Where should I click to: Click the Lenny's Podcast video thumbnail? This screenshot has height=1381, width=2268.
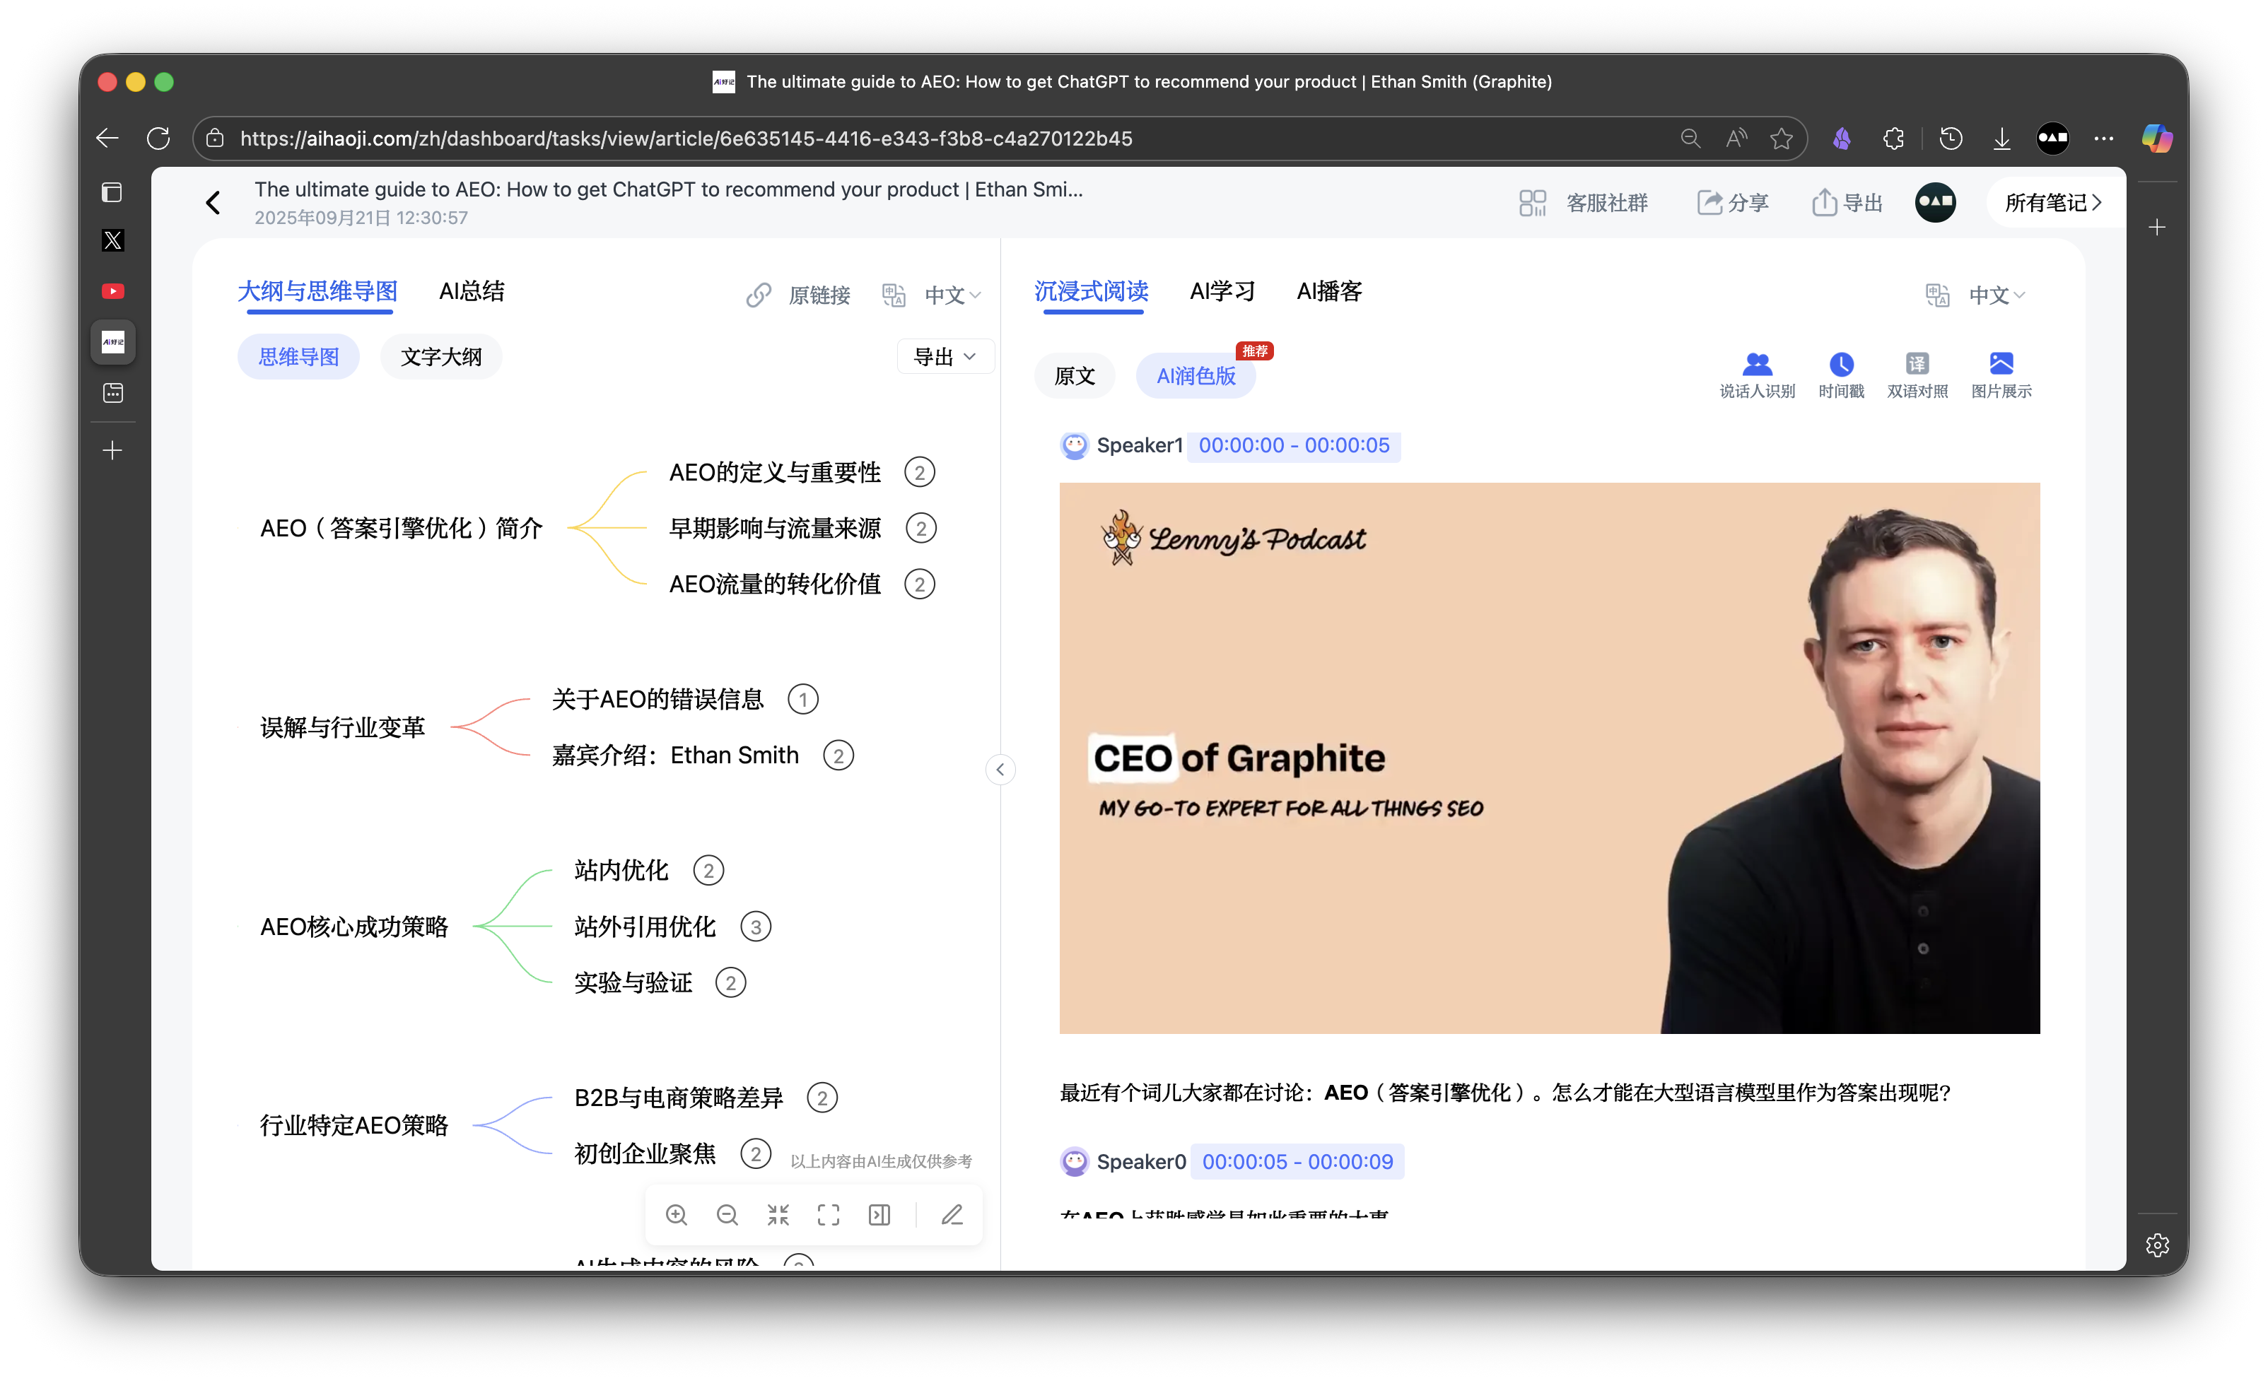click(1548, 757)
